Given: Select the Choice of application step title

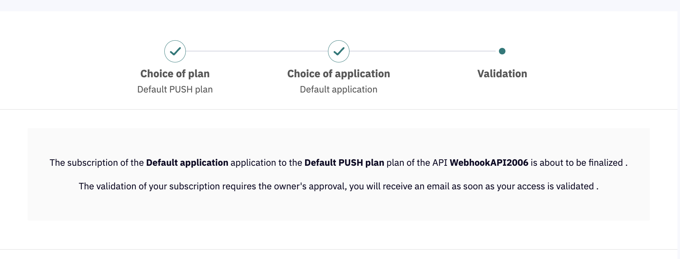Looking at the screenshot, I should click(x=339, y=74).
